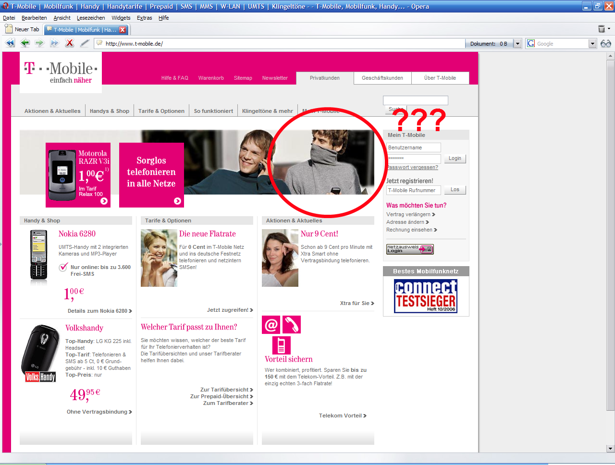Open Tarife & Optionen navigation item

pyautogui.click(x=161, y=111)
